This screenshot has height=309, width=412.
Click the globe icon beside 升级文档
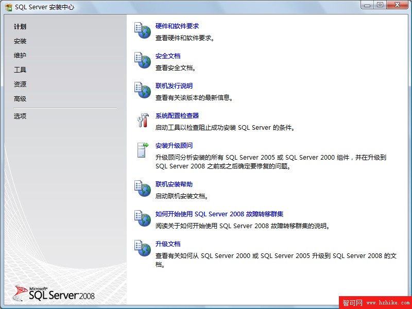pos(143,248)
